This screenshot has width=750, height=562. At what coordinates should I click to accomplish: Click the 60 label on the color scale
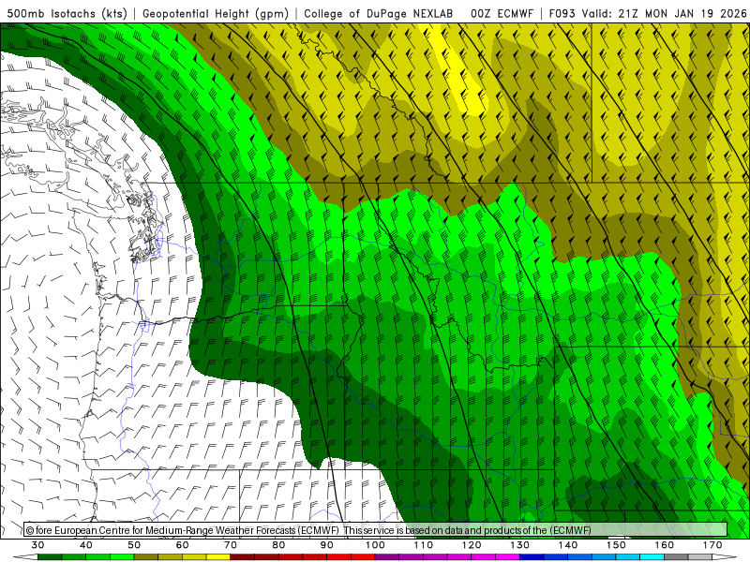(182, 545)
